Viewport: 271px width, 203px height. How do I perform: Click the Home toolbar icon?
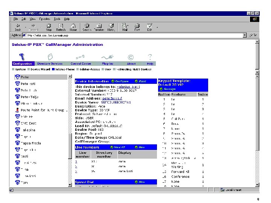click(73, 27)
